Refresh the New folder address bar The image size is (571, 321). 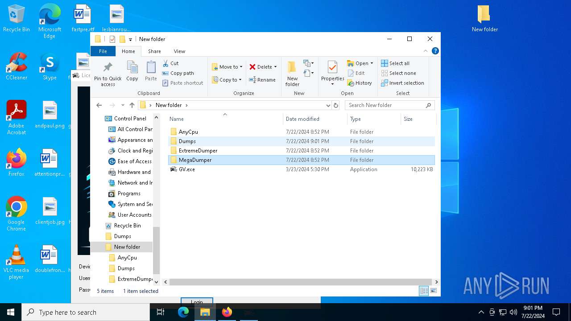[336, 105]
